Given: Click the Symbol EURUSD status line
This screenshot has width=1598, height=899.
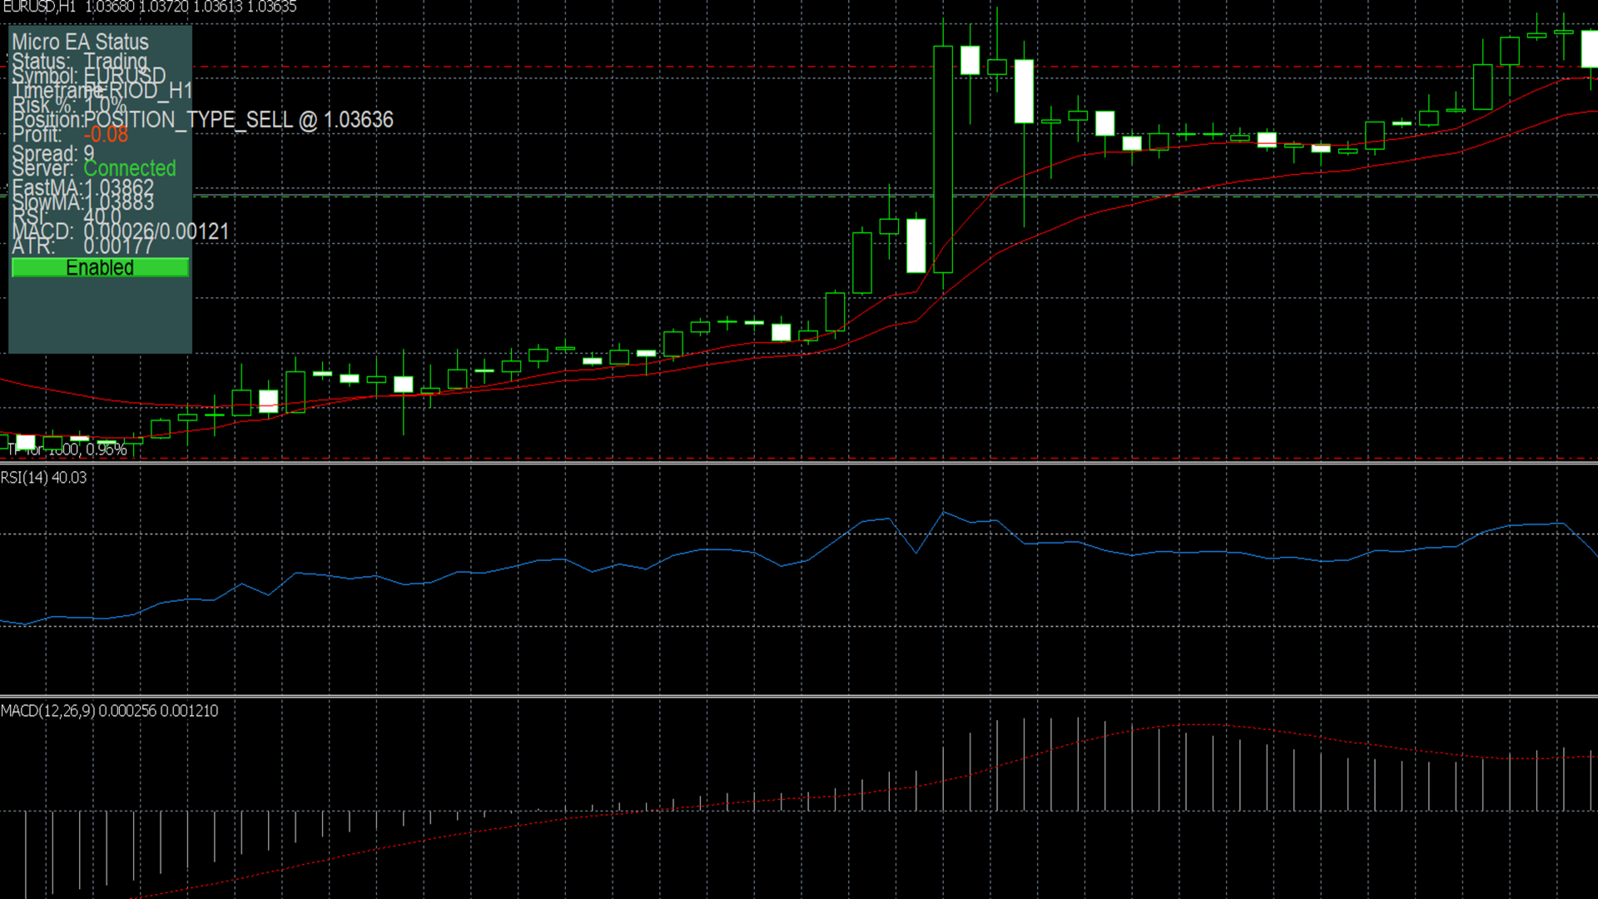Looking at the screenshot, I should (x=89, y=76).
